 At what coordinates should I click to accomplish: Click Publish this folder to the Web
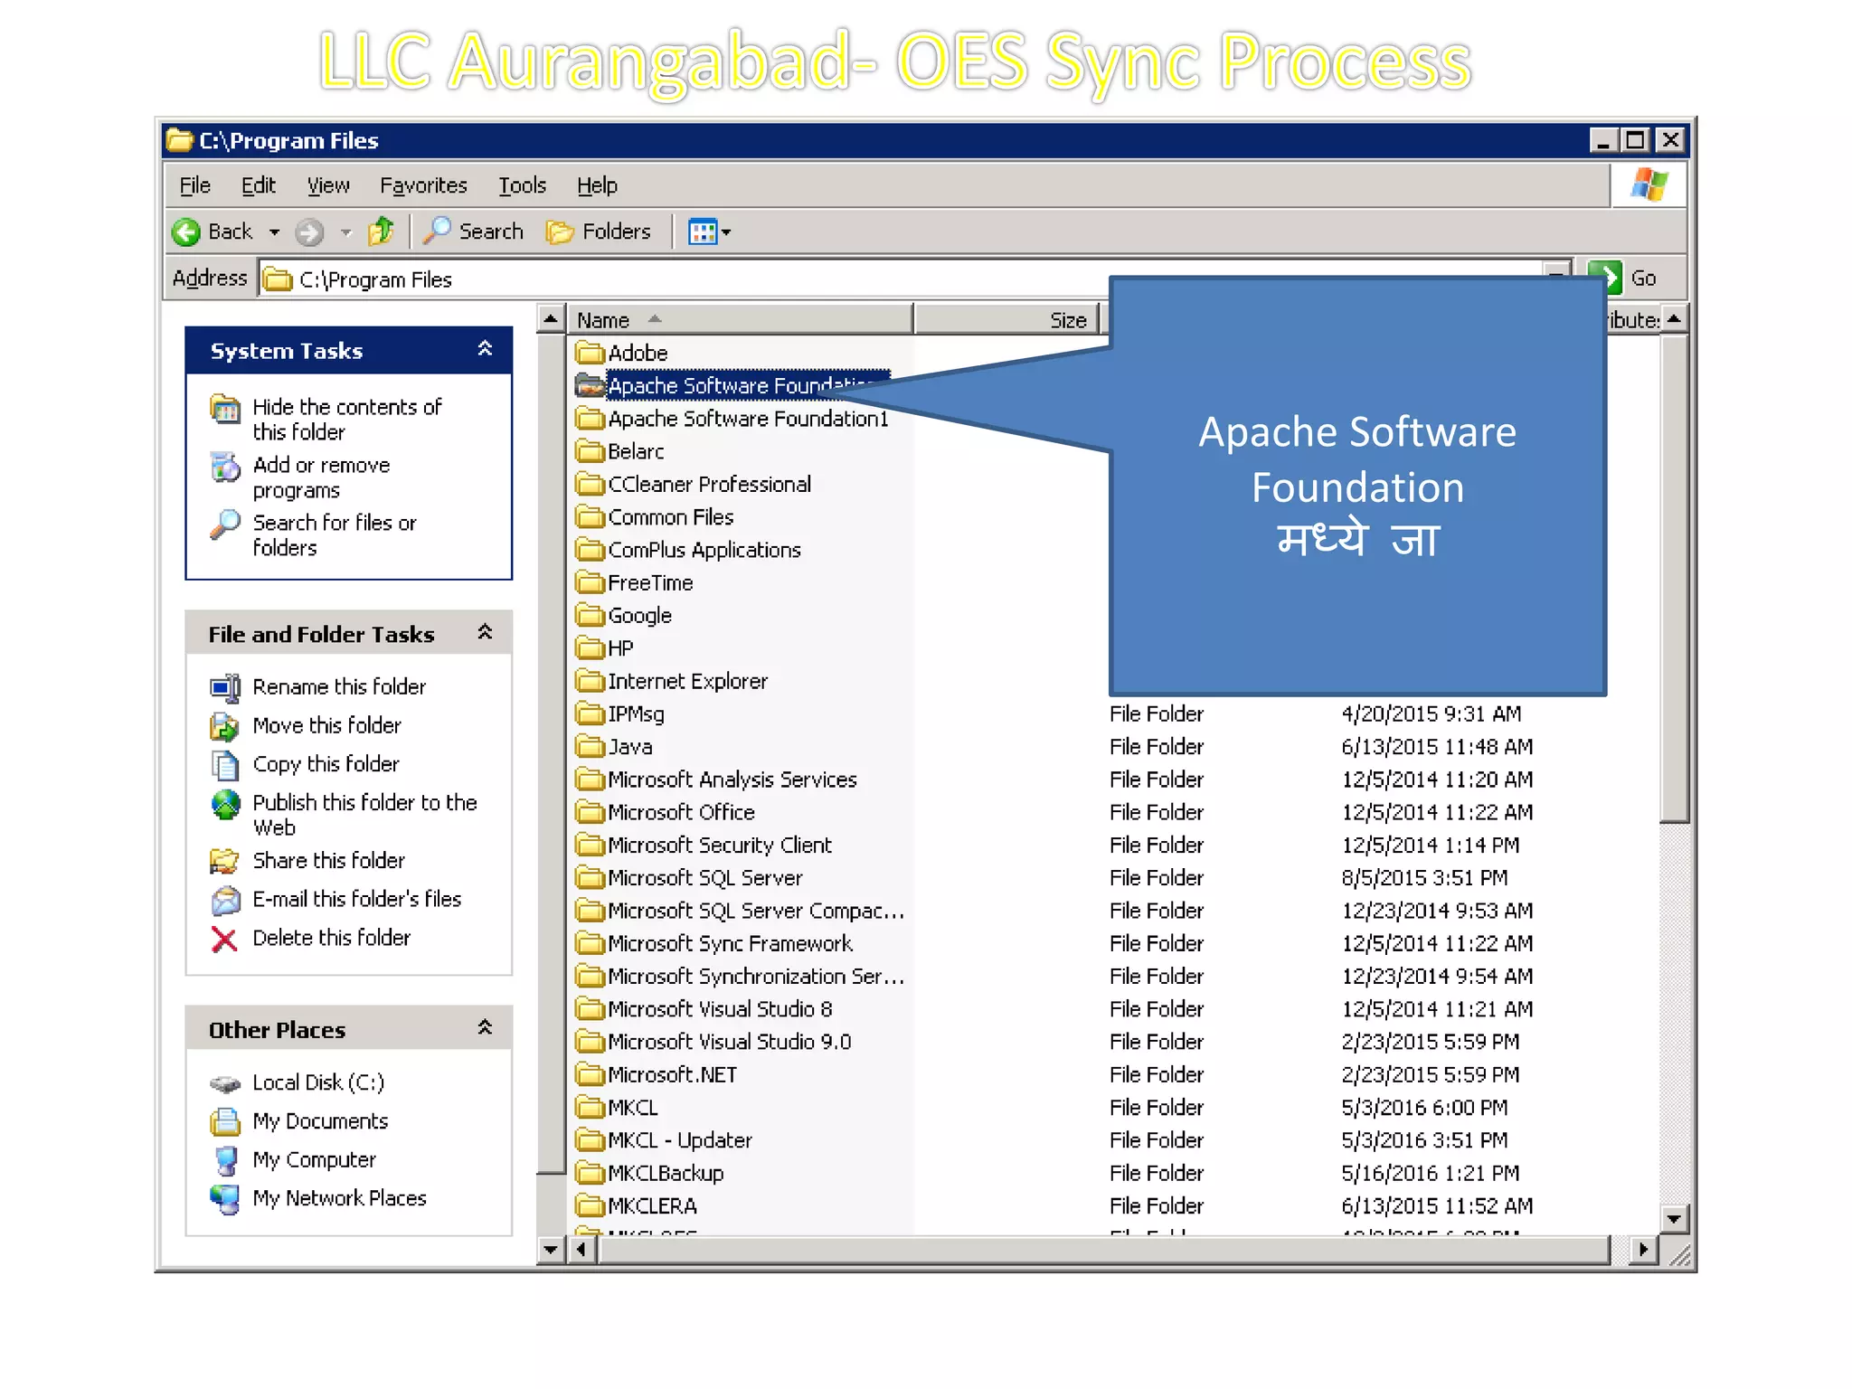[x=364, y=815]
